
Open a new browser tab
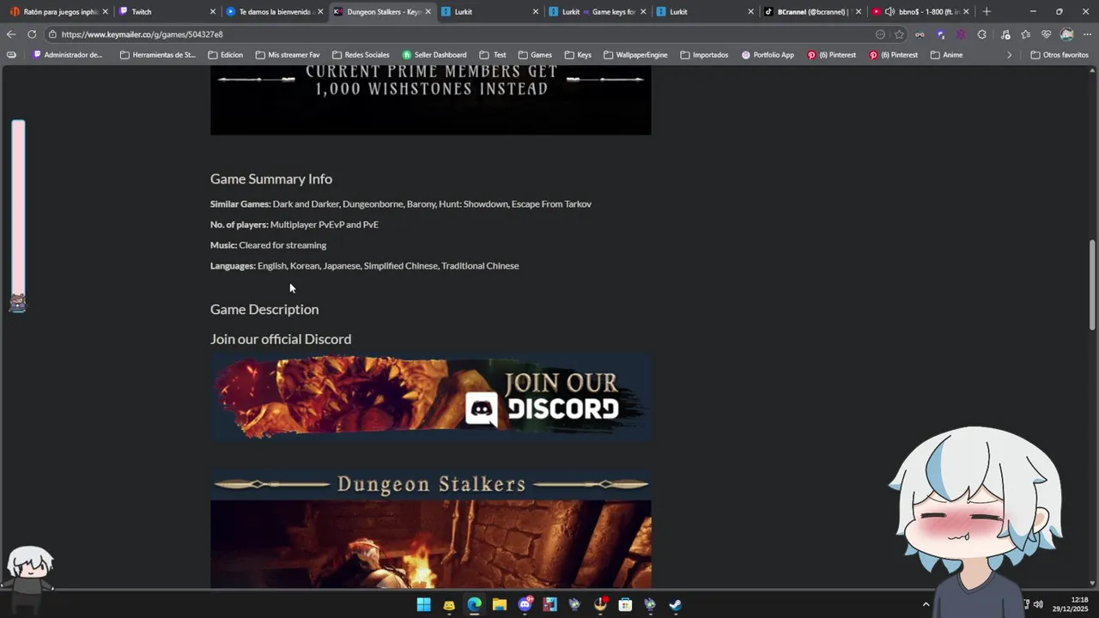[987, 11]
